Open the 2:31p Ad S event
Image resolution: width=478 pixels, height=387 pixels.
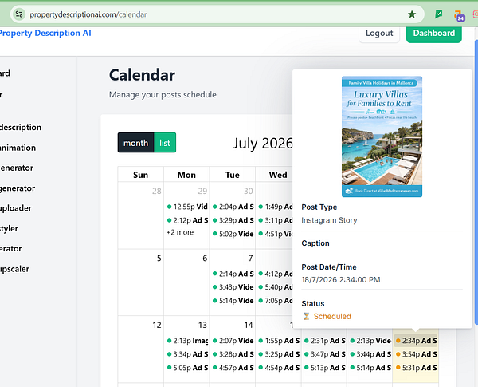click(324, 341)
